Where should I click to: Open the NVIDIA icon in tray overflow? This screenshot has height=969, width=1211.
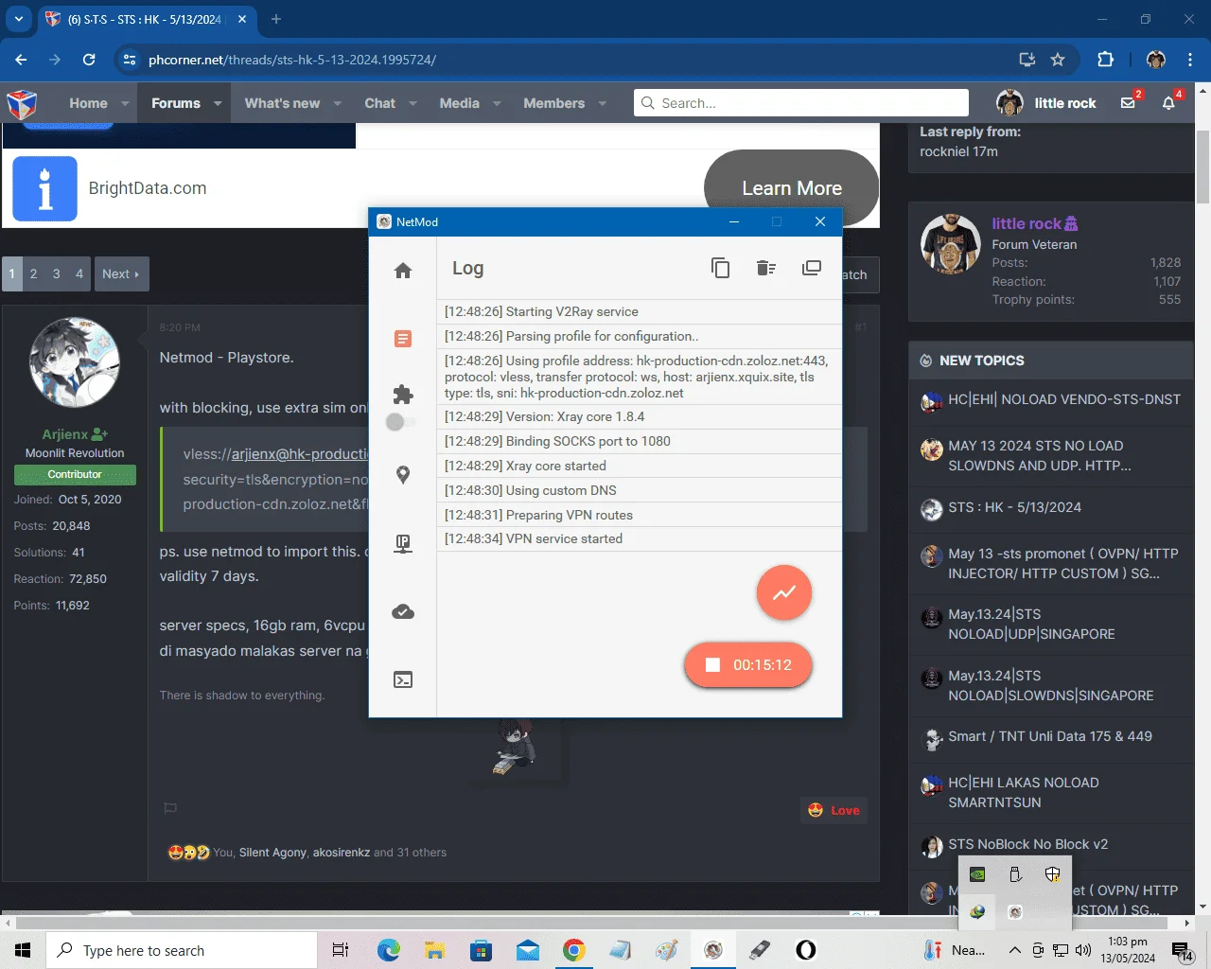coord(977,874)
